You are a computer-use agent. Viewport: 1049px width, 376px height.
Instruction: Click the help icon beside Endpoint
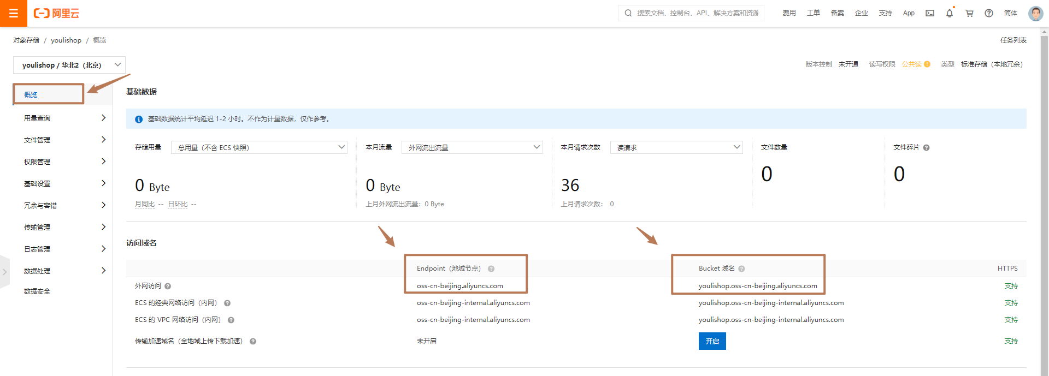coord(491,268)
